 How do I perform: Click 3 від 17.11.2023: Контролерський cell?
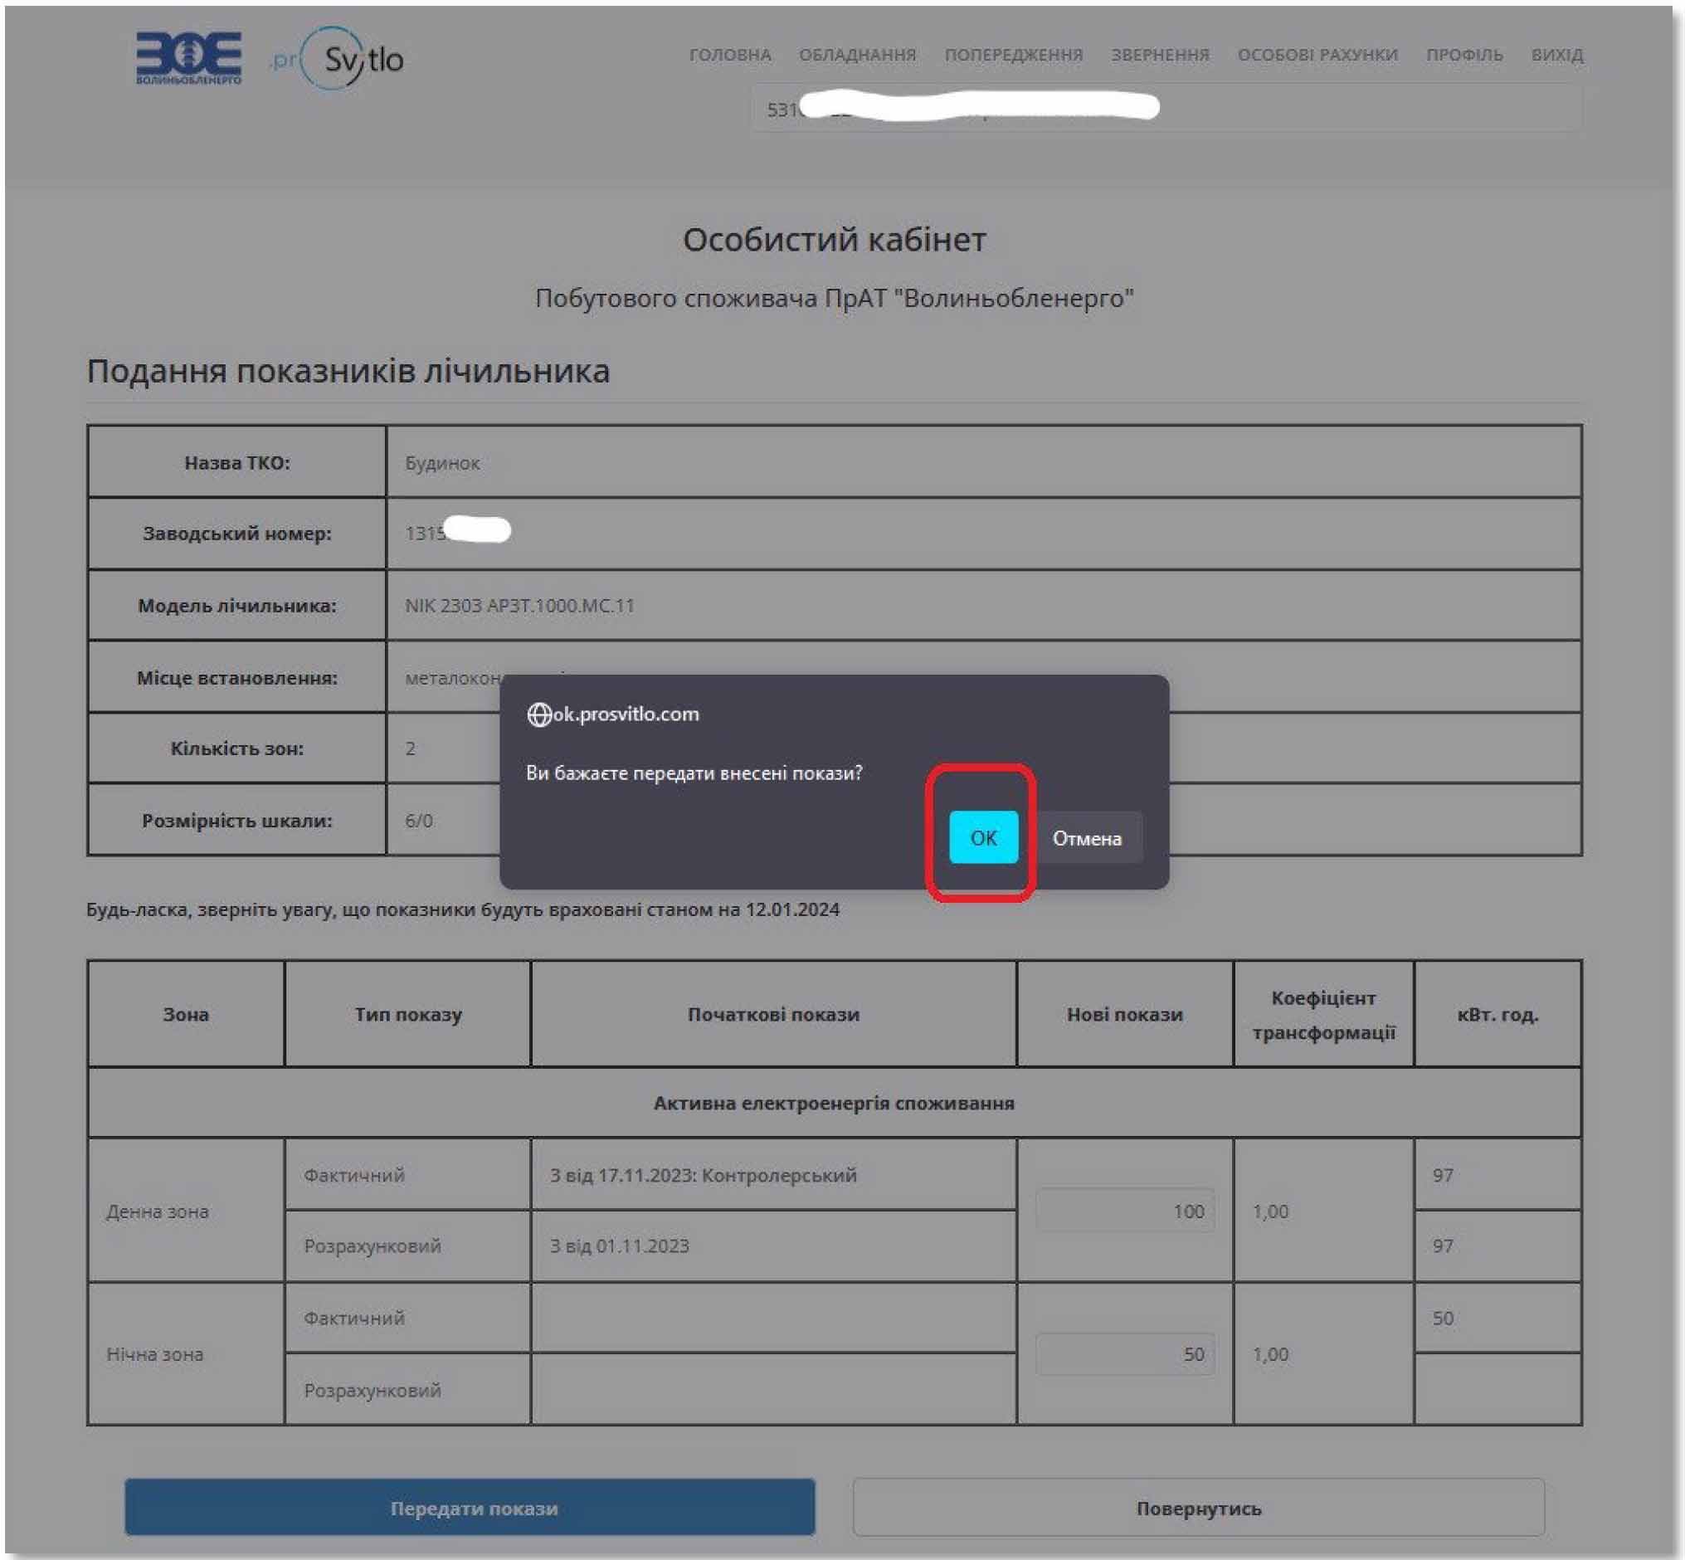tap(773, 1175)
